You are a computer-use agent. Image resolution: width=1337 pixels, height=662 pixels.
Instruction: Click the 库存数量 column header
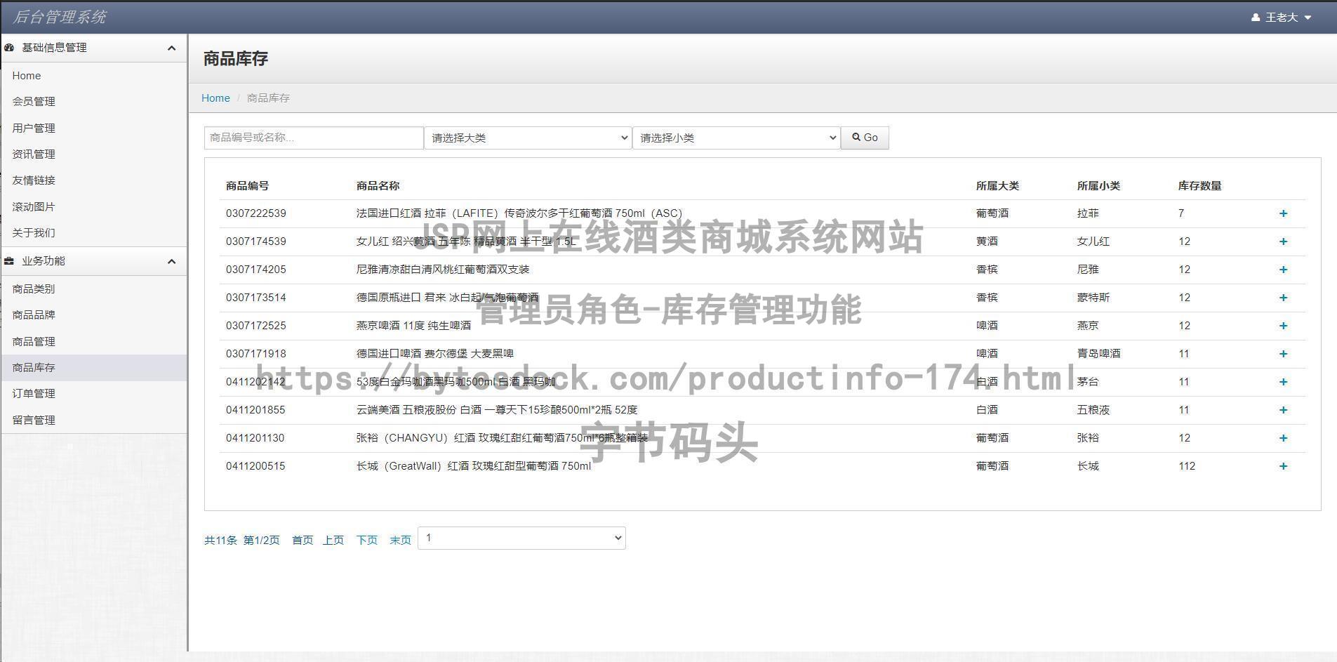[x=1199, y=186]
